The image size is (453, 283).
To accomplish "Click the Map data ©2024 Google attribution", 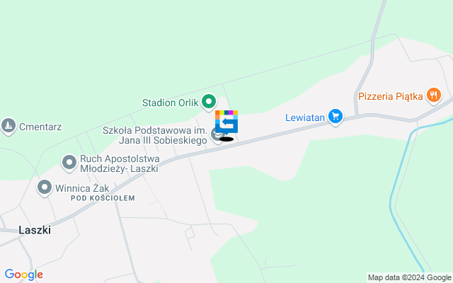I will pos(409,278).
